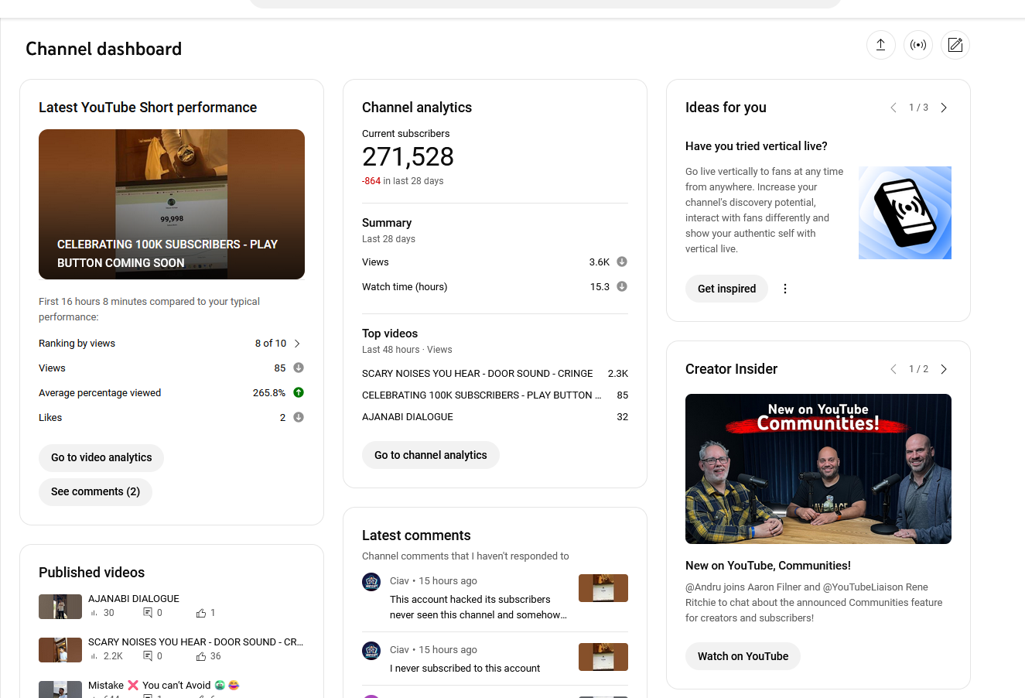This screenshot has width=1025, height=698.
Task: Click views bar icon under AJANABI DIALOGUE
Action: click(x=94, y=613)
